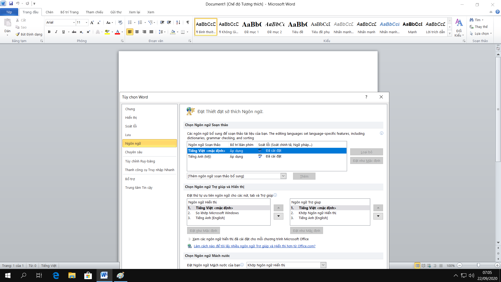Move display language up with arrow button
The image size is (501, 282).
(x=278, y=208)
